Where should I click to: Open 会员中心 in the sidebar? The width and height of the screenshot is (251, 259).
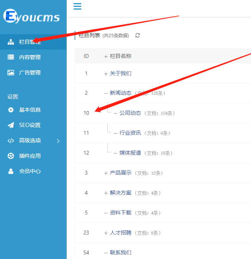(30, 171)
